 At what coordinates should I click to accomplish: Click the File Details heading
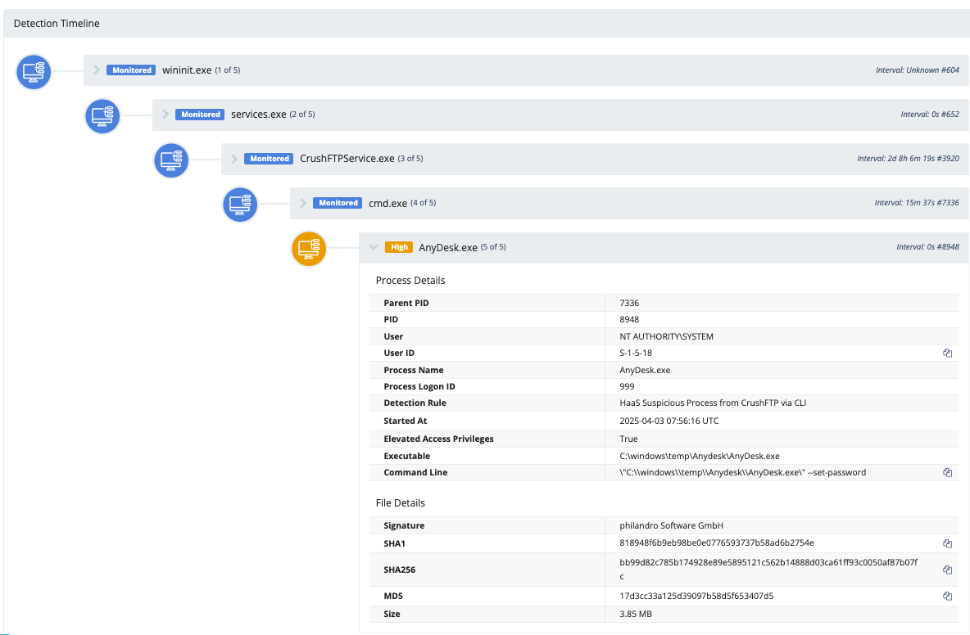coord(401,502)
